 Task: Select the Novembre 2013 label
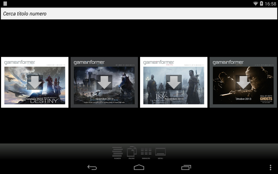174,99
